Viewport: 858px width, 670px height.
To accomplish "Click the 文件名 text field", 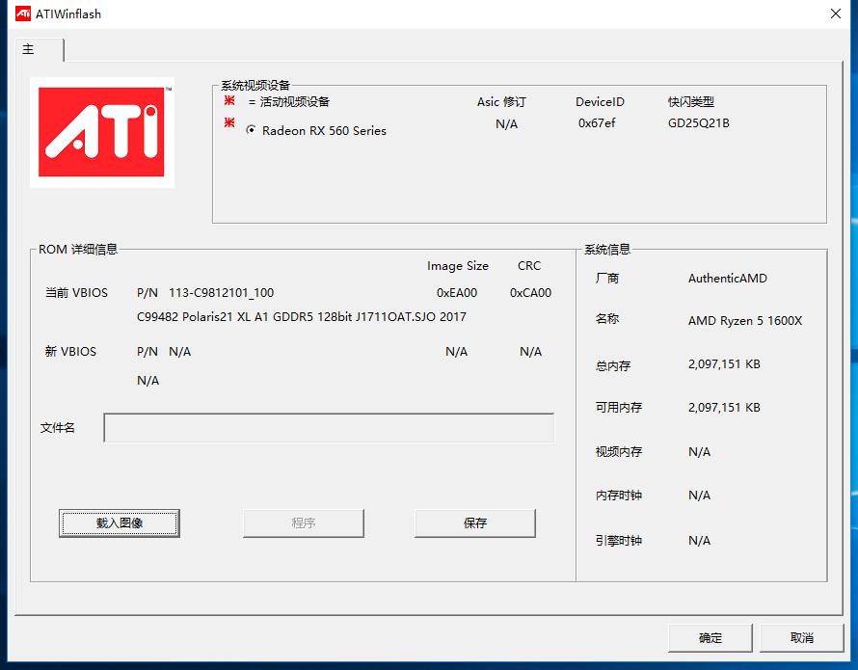I will pos(329,428).
